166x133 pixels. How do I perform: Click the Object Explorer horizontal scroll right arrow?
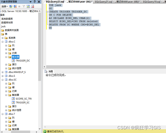(36, 132)
